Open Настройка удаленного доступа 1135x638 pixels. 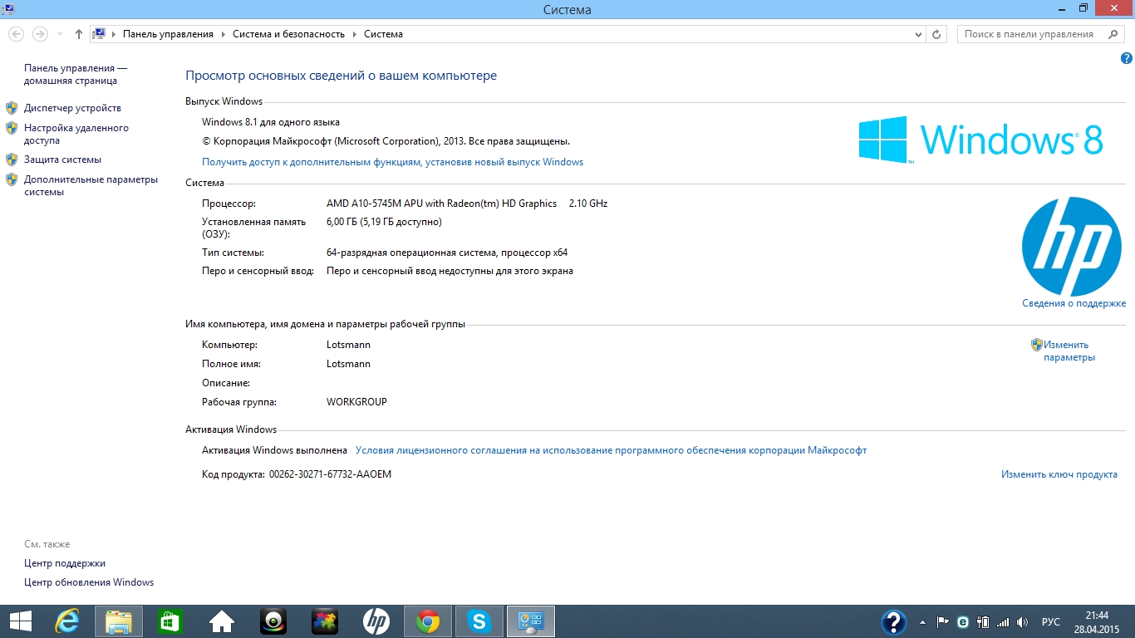pos(76,135)
